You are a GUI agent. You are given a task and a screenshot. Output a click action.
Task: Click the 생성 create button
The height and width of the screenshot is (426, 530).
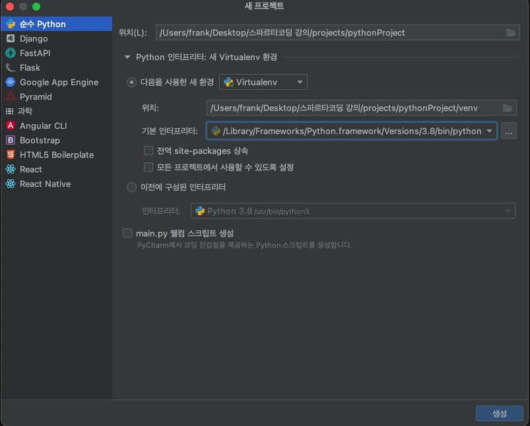pos(499,413)
